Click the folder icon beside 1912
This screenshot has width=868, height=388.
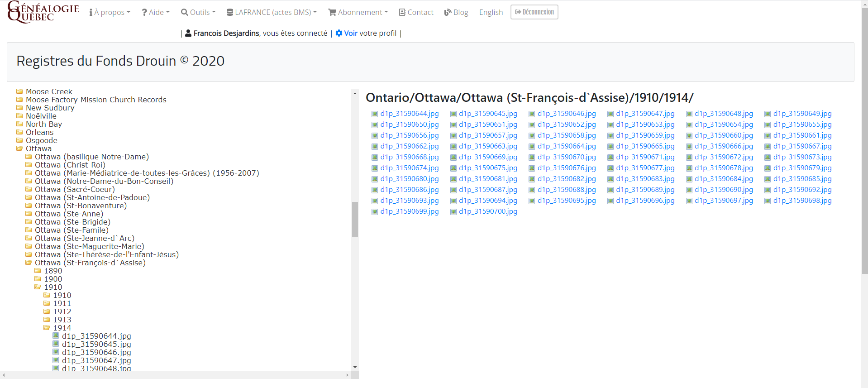tap(47, 311)
